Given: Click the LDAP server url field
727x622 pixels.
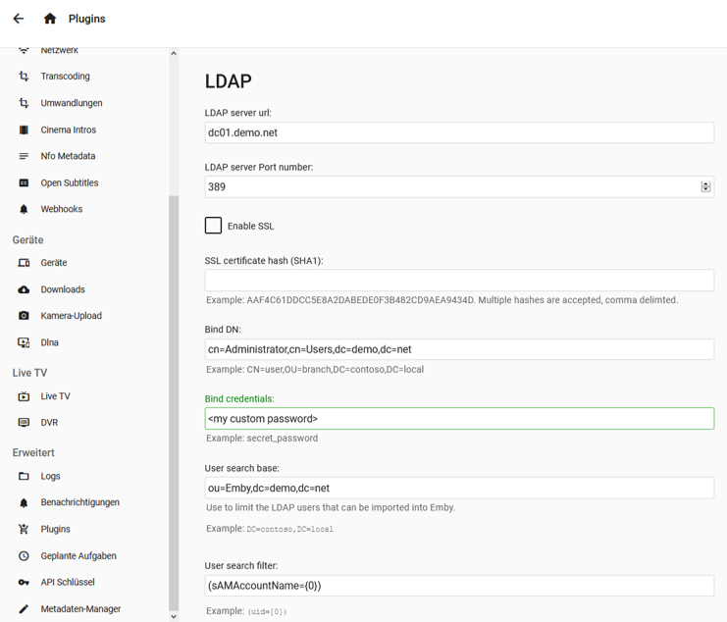Looking at the screenshot, I should [458, 132].
